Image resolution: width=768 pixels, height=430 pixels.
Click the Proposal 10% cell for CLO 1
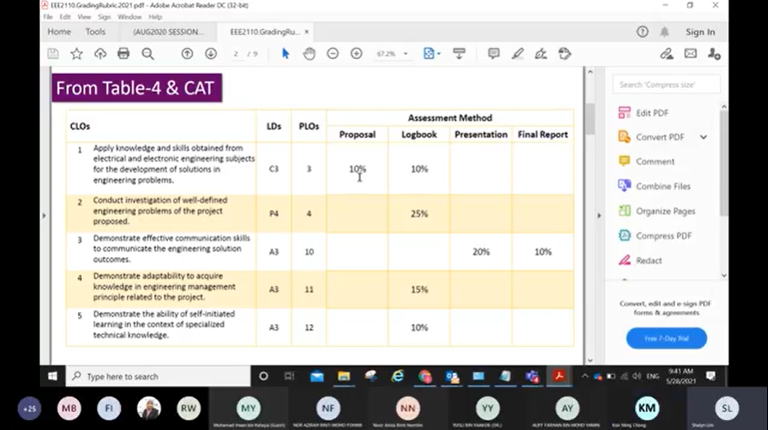point(357,169)
